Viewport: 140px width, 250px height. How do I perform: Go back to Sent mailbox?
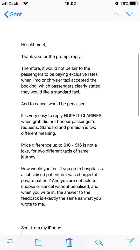point(13,14)
